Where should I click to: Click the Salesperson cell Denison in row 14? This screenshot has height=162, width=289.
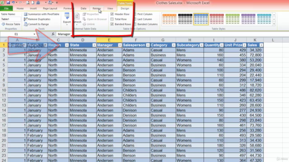[x=136, y=110]
